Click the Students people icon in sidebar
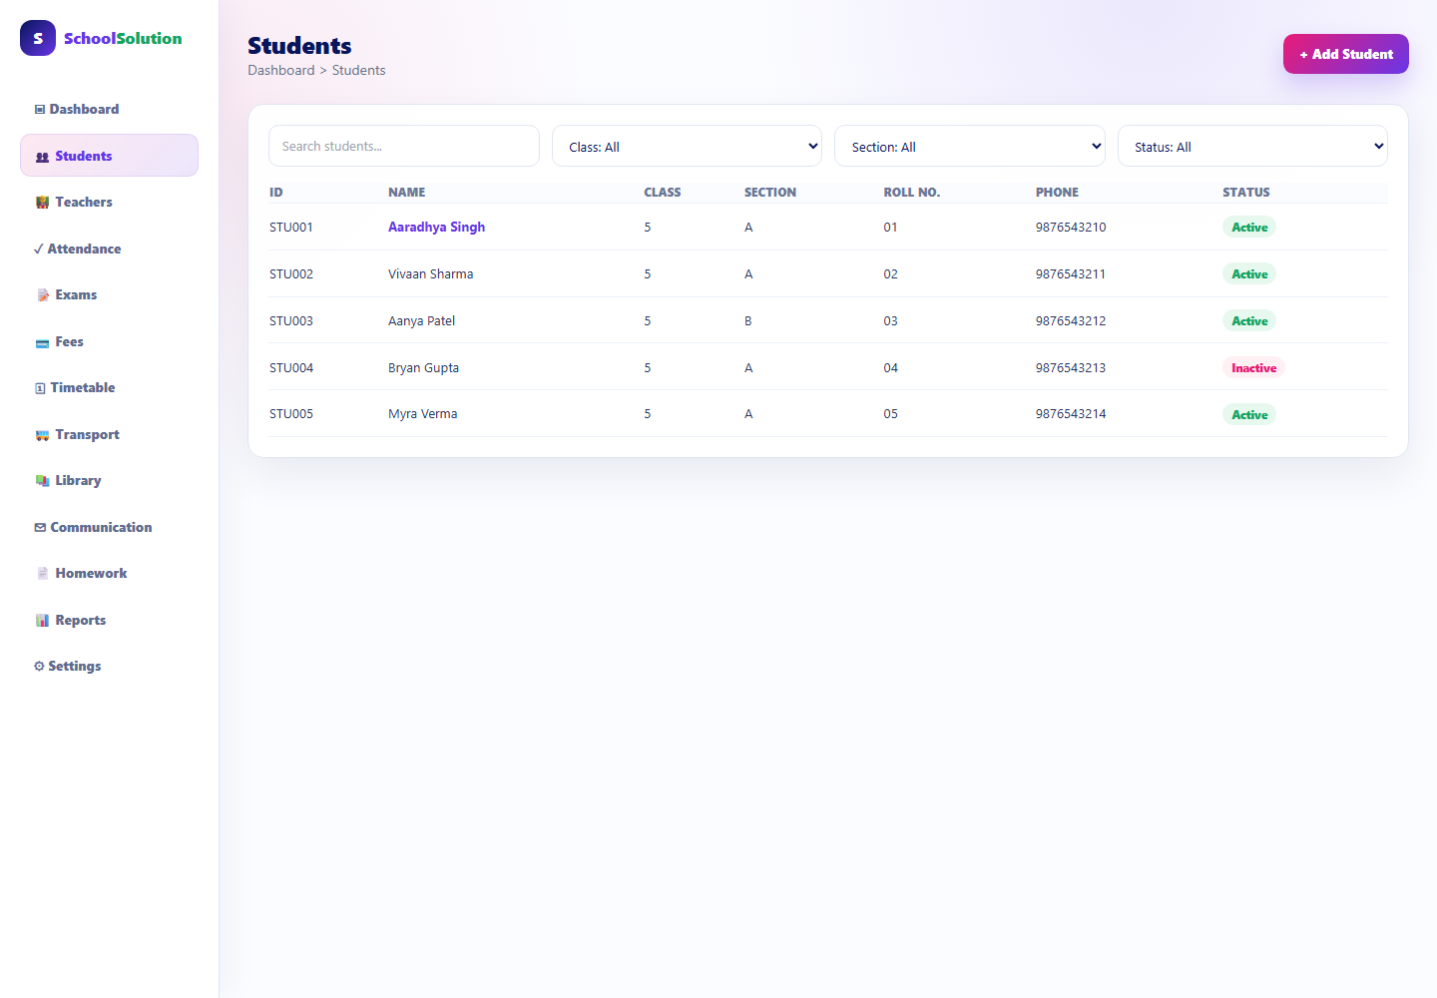 (42, 157)
